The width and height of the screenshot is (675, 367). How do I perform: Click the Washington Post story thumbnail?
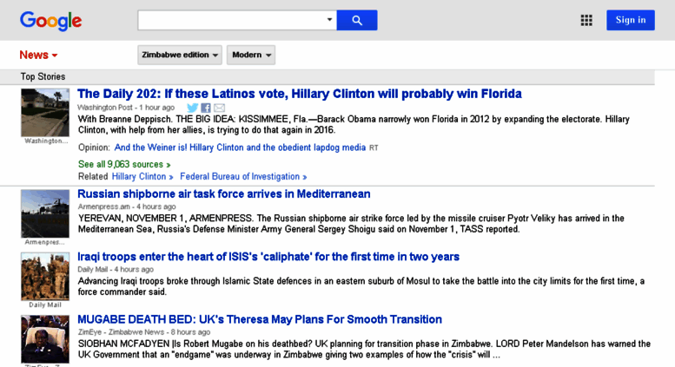click(x=45, y=113)
